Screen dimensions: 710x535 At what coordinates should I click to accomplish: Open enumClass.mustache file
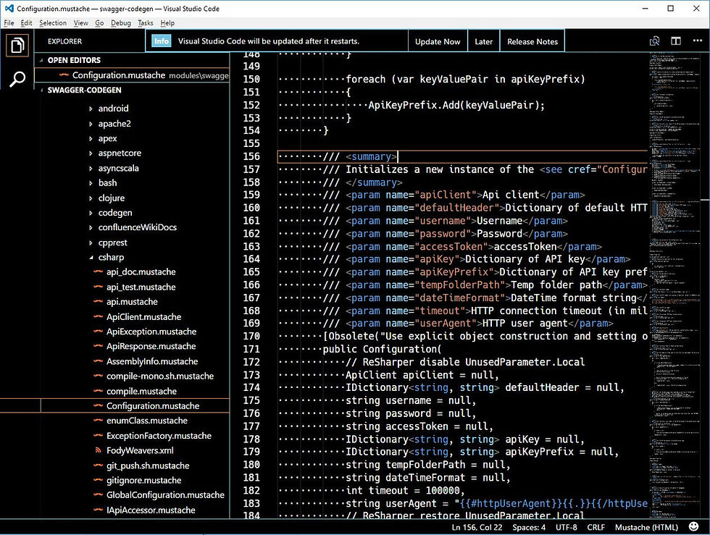tap(146, 421)
